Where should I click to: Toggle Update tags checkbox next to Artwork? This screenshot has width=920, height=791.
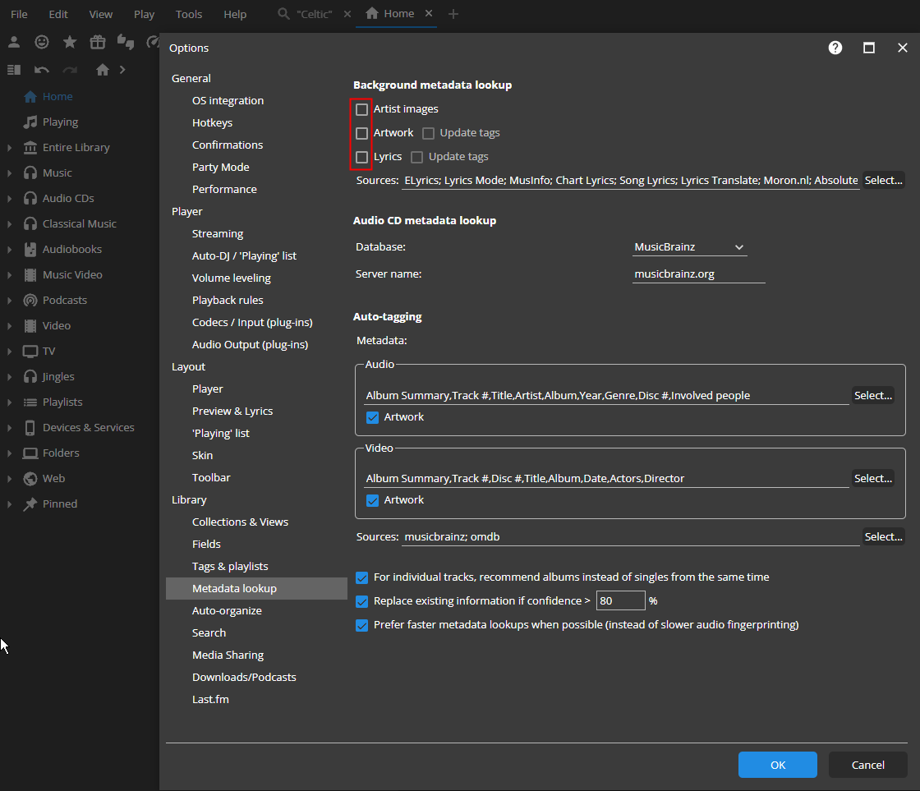[x=428, y=133]
